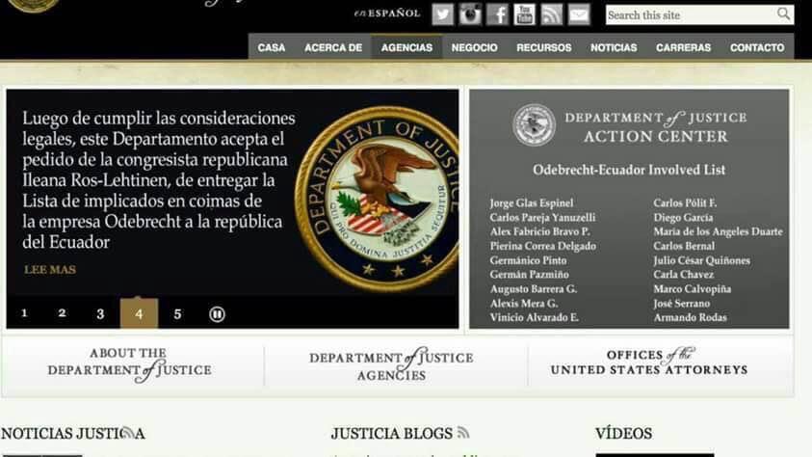Image resolution: width=812 pixels, height=457 pixels.
Task: Go to slide 5 of the slideshow
Action: [177, 314]
